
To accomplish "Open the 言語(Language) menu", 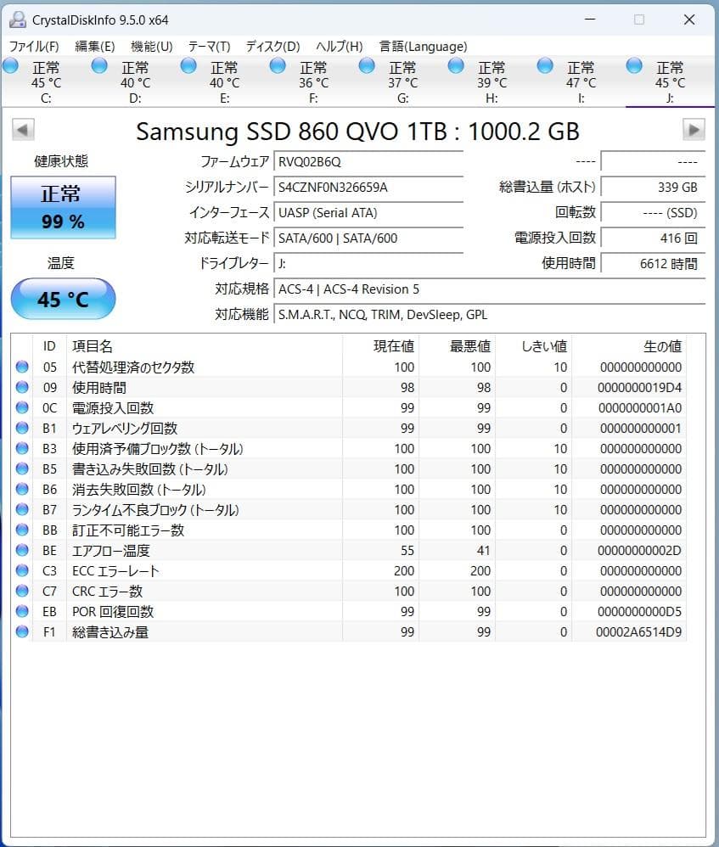I will pyautogui.click(x=423, y=47).
